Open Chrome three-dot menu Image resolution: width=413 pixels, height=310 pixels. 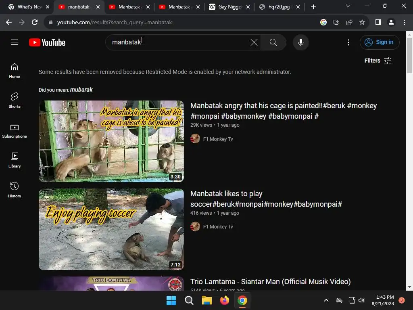coord(404,23)
